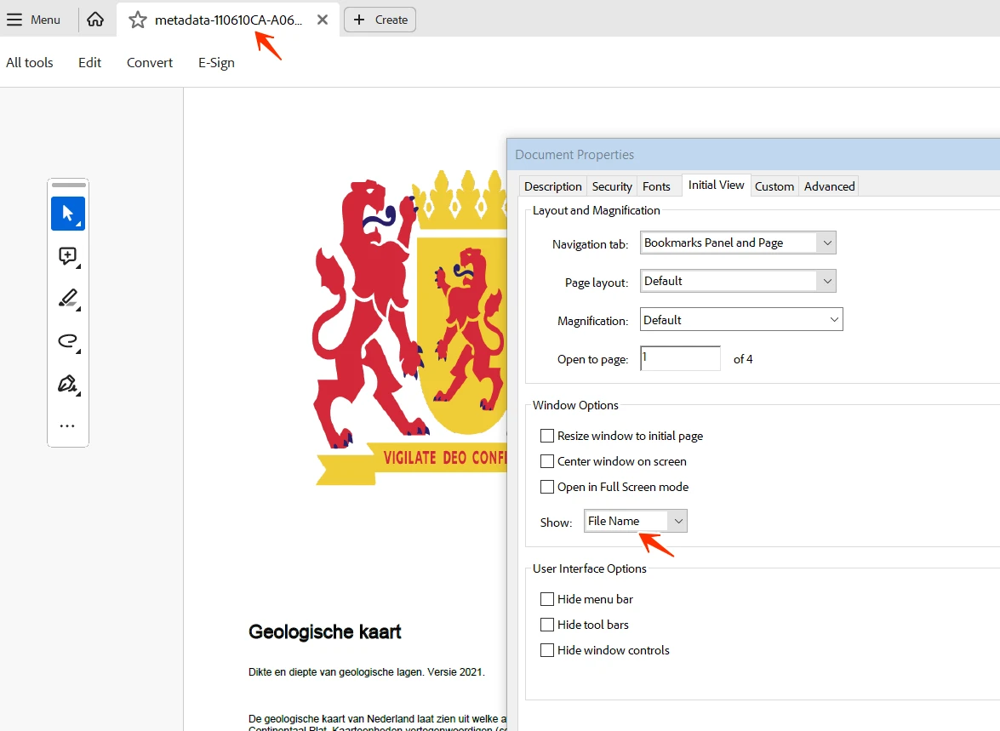Check Open in Full Screen mode
Image resolution: width=1000 pixels, height=731 pixels.
pyautogui.click(x=546, y=487)
